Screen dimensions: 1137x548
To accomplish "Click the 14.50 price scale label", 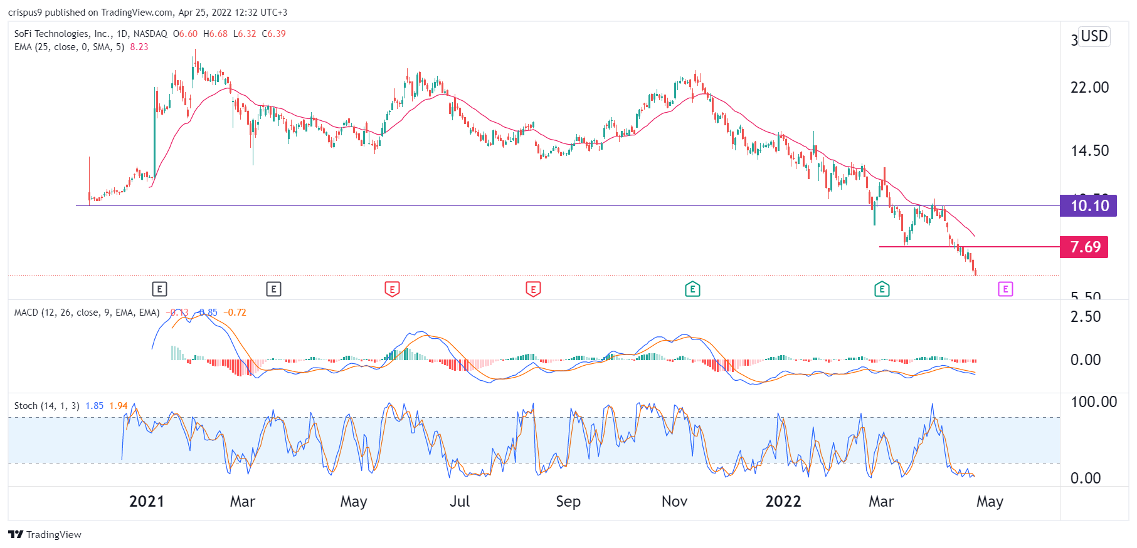I will coord(1090,151).
